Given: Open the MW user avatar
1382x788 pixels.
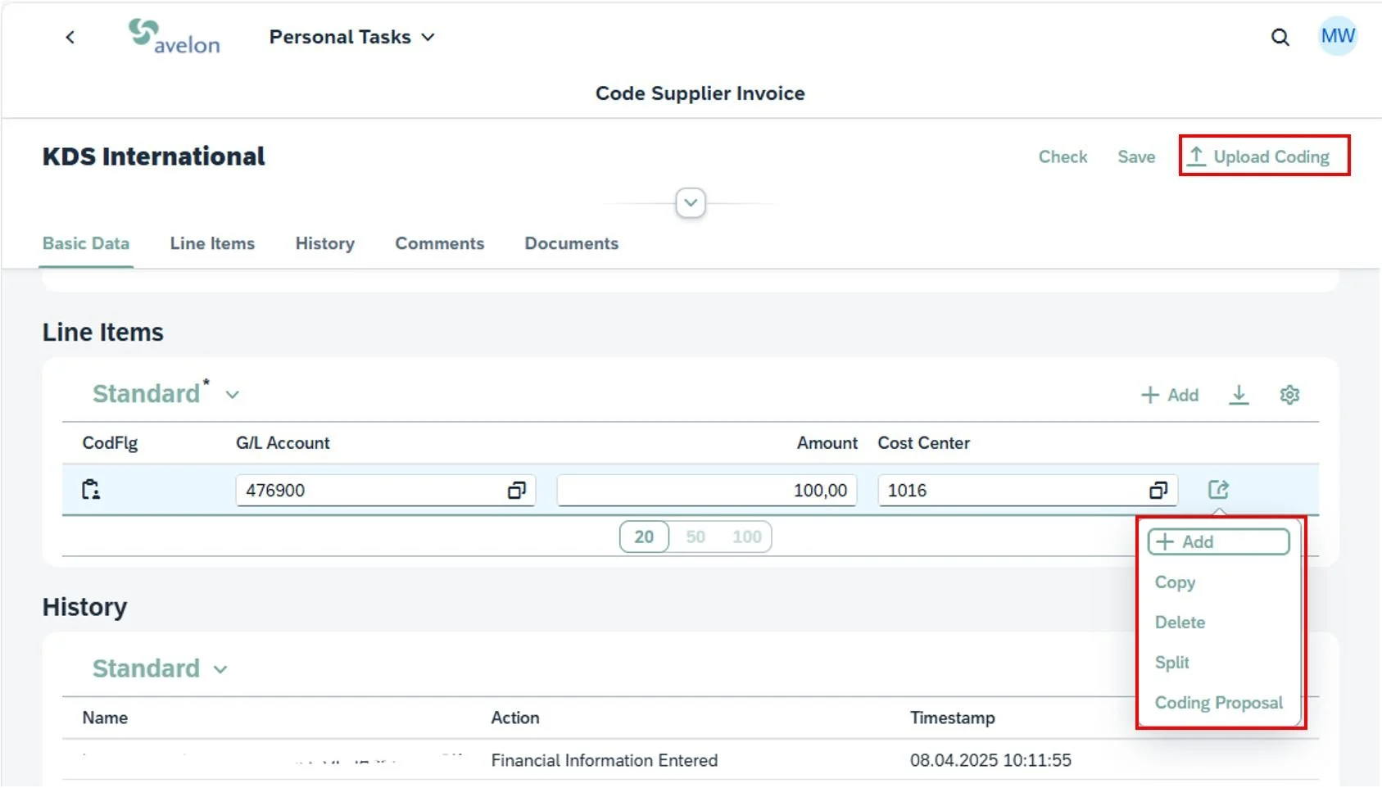Looking at the screenshot, I should (1338, 36).
